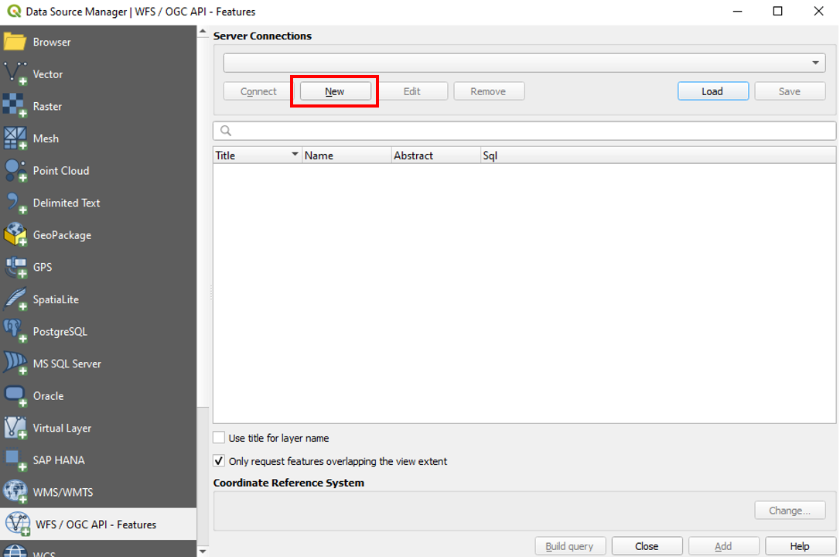Save connections to file
The image size is (840, 557).
790,91
